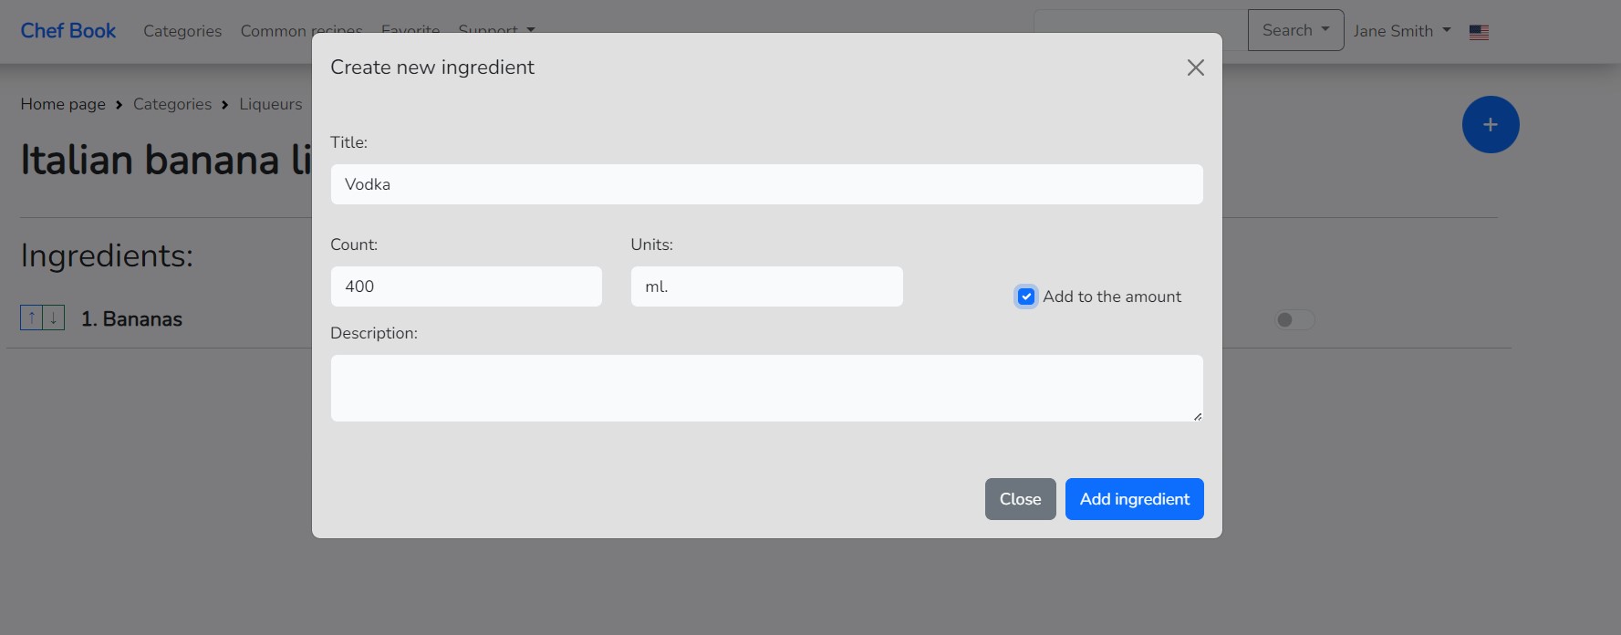1621x635 pixels.
Task: Open the Jane Smith user dropdown
Action: tap(1401, 31)
